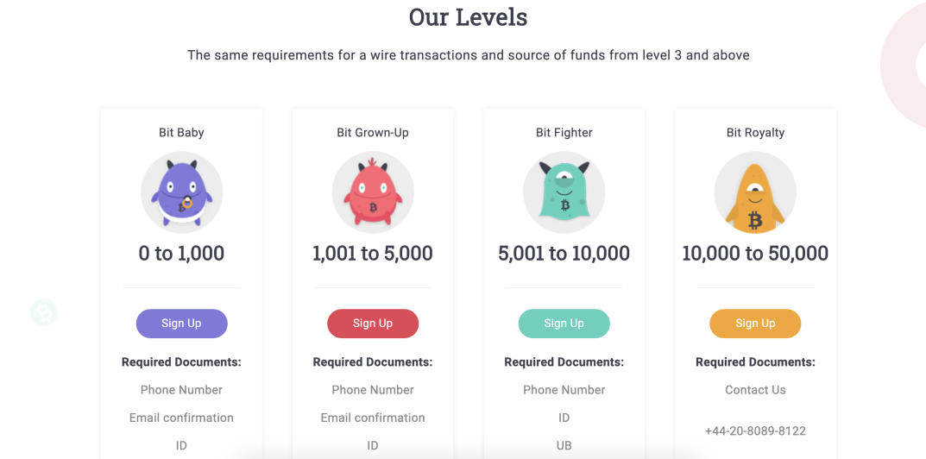Select the Bit Grown-Up level title

(x=373, y=133)
